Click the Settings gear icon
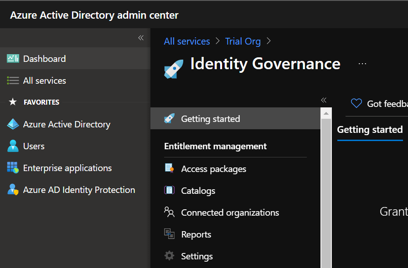 click(x=169, y=256)
